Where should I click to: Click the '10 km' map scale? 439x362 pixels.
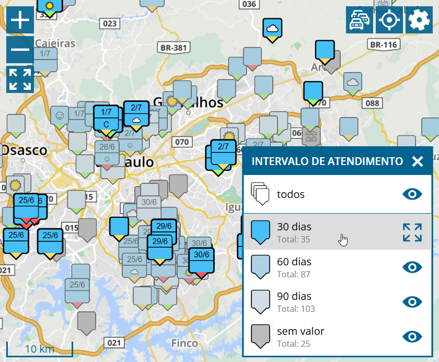tap(40, 349)
